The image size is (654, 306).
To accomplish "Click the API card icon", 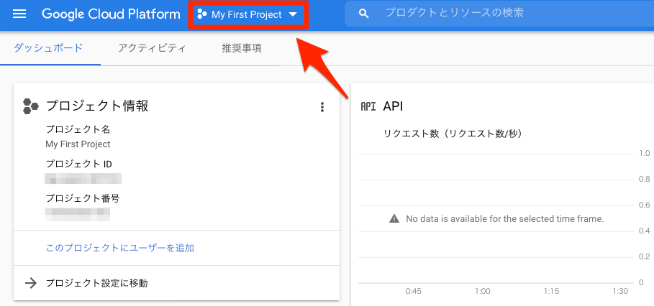I will pos(368,106).
